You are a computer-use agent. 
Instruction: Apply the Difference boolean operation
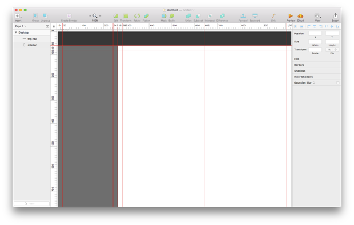coord(222,16)
